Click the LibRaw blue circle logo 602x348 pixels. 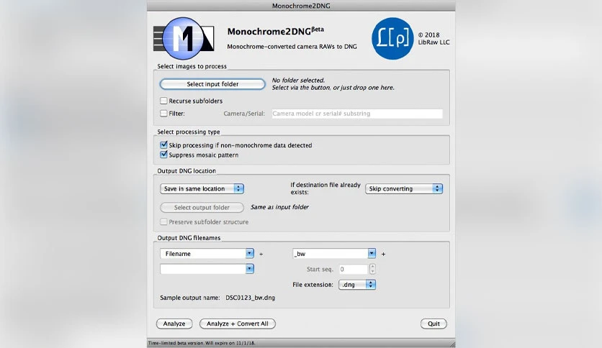[392, 38]
